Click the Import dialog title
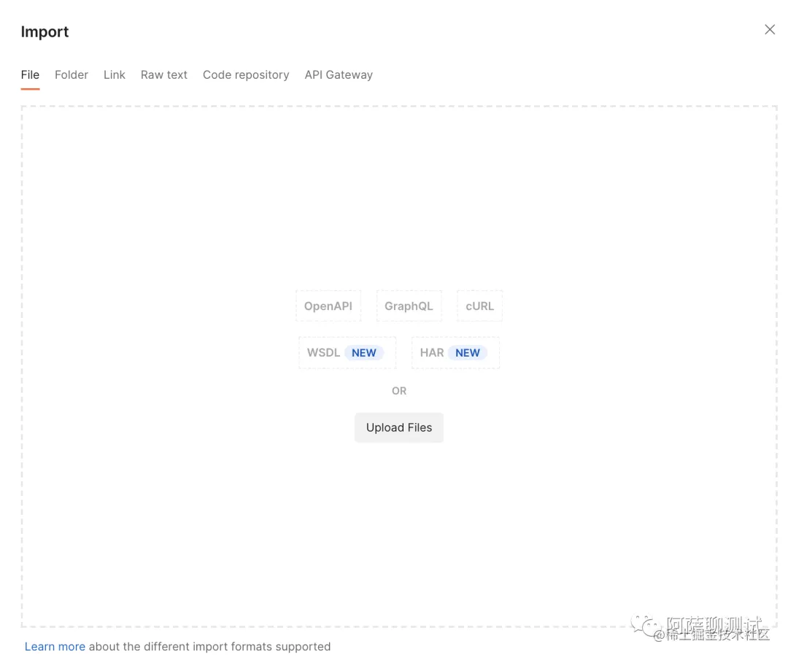The height and width of the screenshot is (660, 788). tap(45, 31)
